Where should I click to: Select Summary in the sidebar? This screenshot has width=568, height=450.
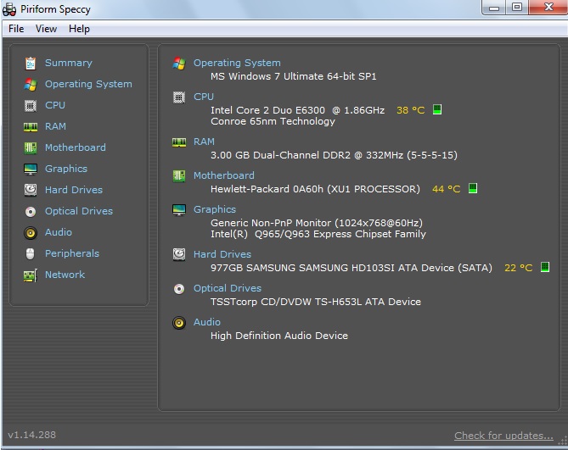[69, 63]
